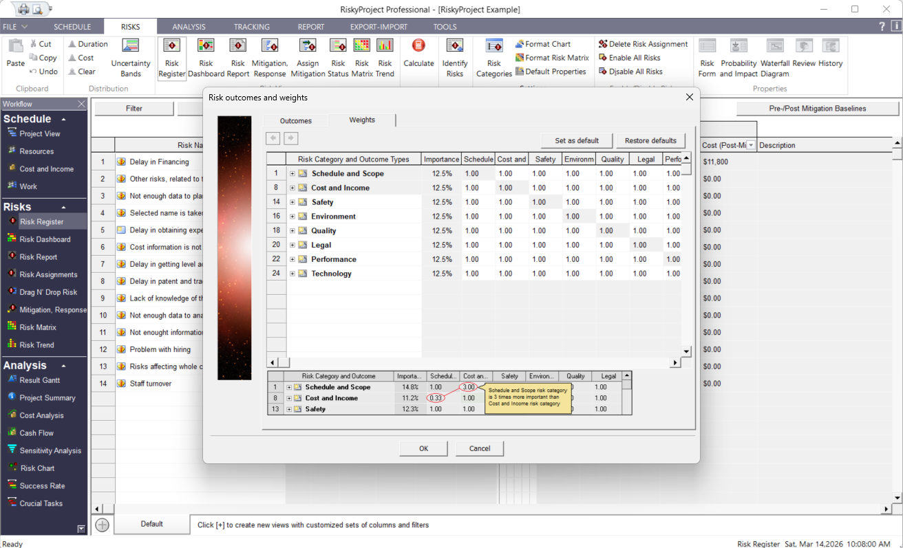Click Uncertainty Bands ribbon icon
The width and height of the screenshot is (903, 548).
[x=131, y=57]
